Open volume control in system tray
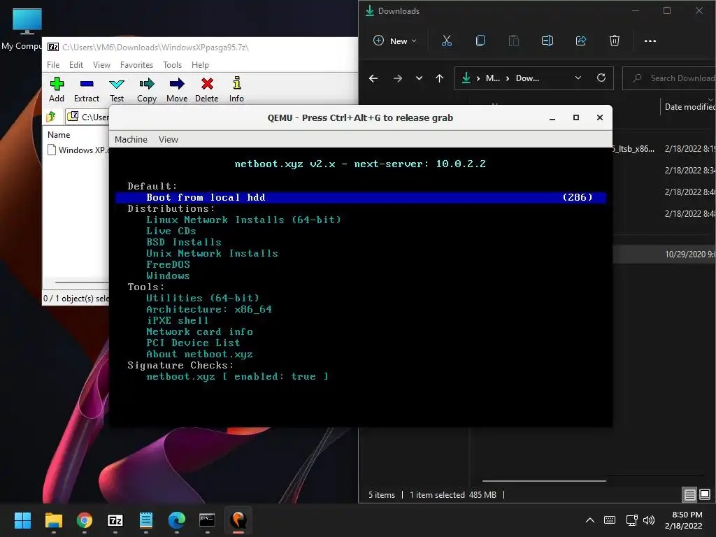The image size is (716, 537). [x=649, y=520]
